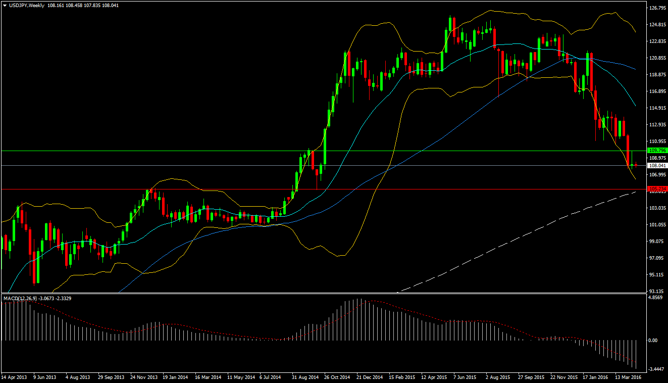668x383 pixels.
Task: Open the dropdown arrow beside USDJPY,Weekly
Action: tap(5, 6)
